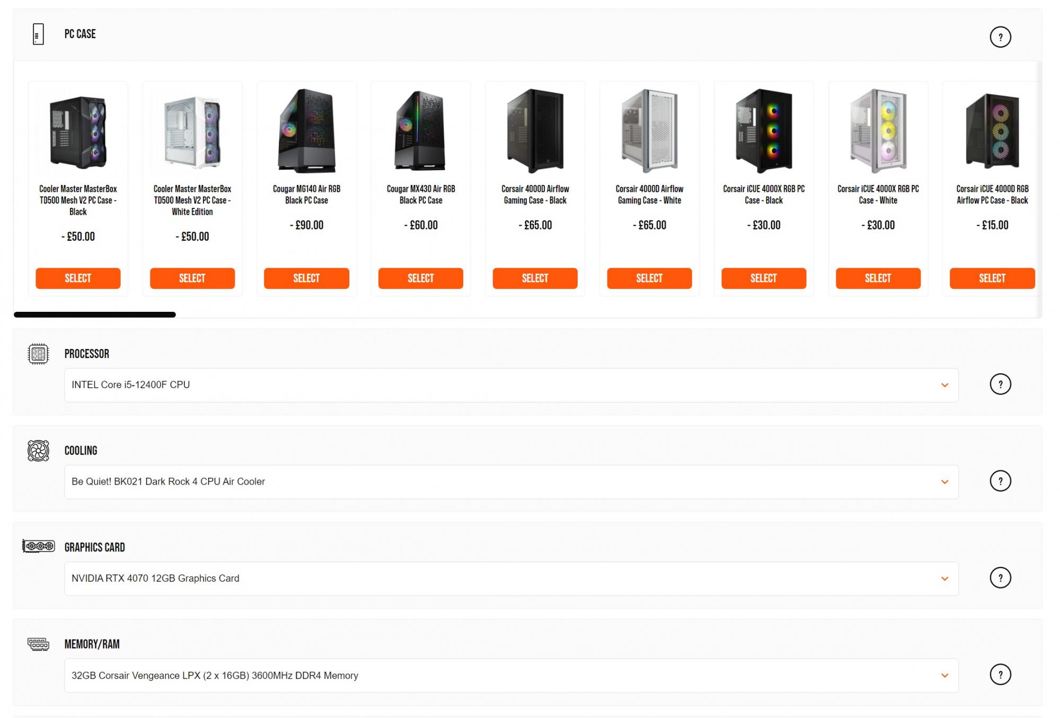This screenshot has width=1060, height=718.
Task: Click the GRAPHICS CARD section heading
Action: pos(95,548)
